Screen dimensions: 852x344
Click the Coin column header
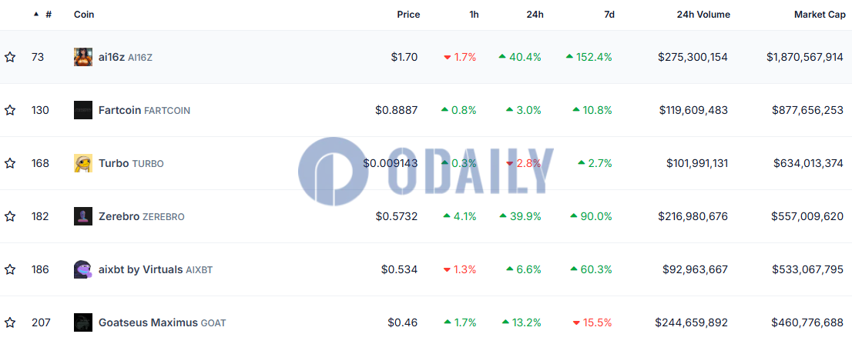pyautogui.click(x=84, y=15)
